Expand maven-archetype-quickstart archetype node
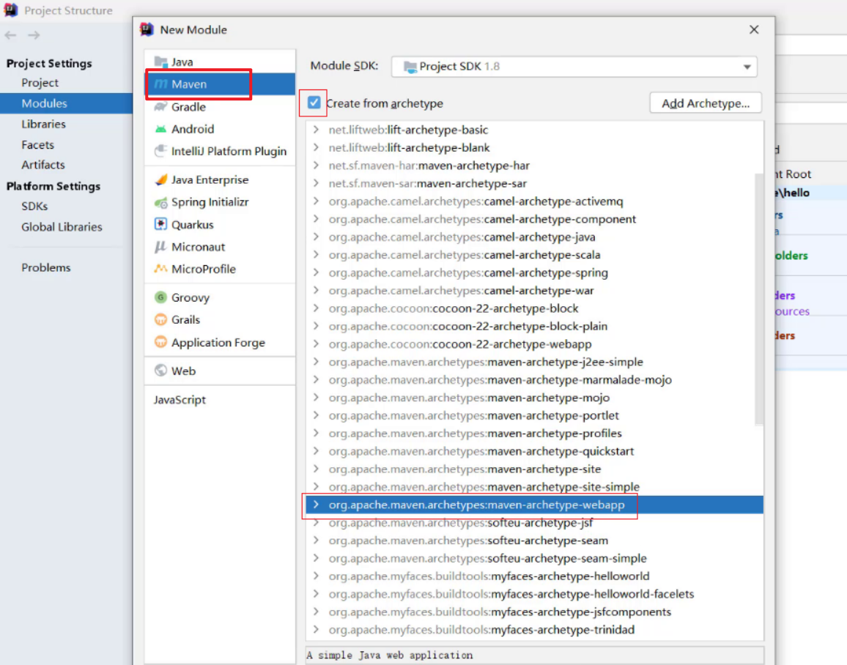Screen dimensions: 847x665 pyautogui.click(x=316, y=450)
